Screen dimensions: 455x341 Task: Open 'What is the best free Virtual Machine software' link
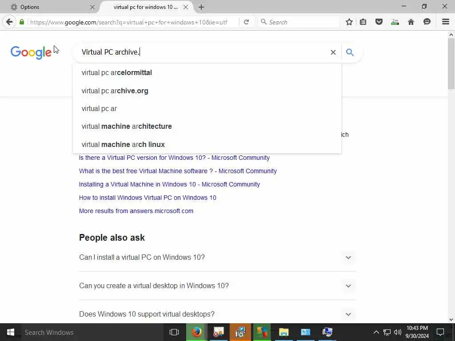(x=178, y=171)
